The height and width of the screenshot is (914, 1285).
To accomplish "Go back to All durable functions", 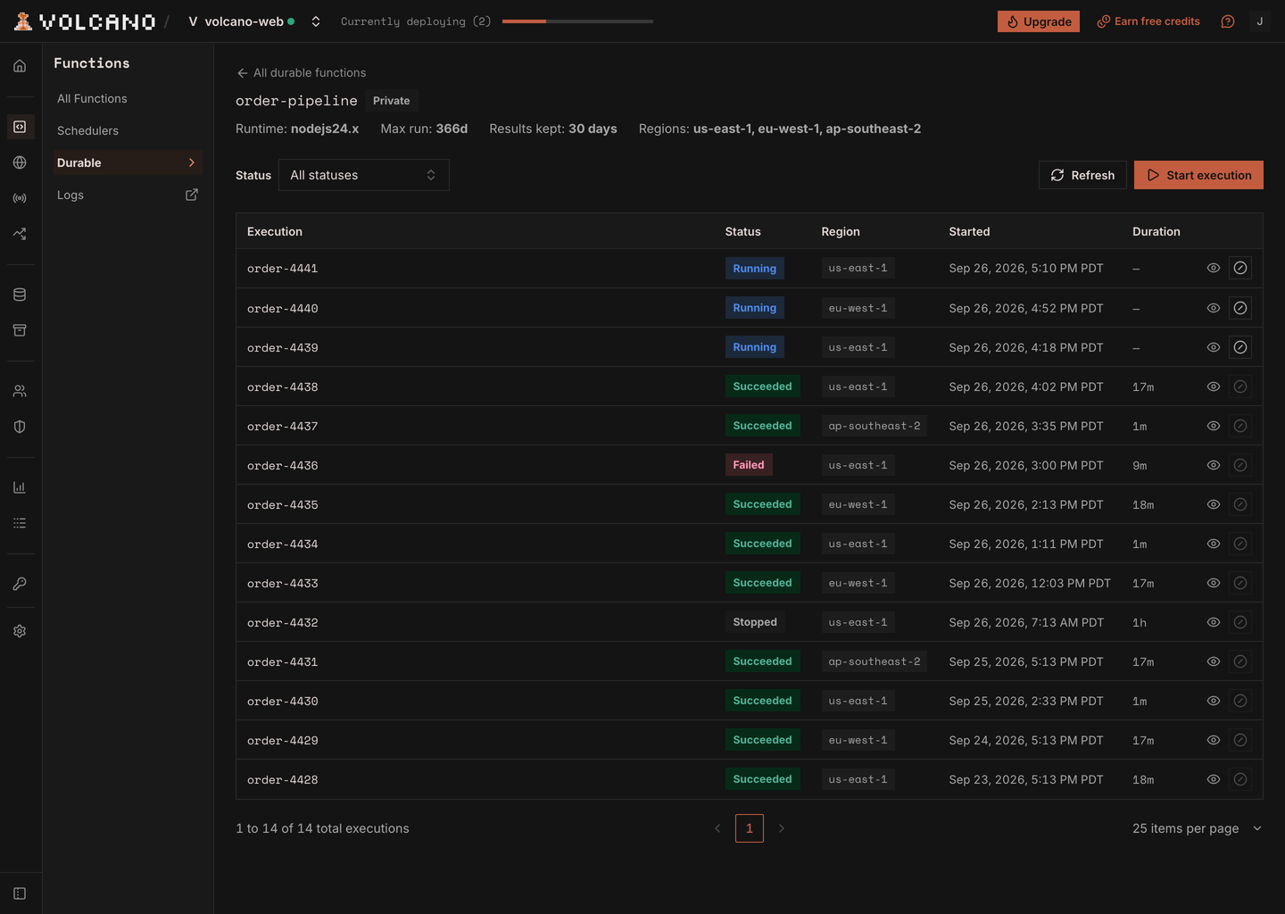I will click(302, 72).
